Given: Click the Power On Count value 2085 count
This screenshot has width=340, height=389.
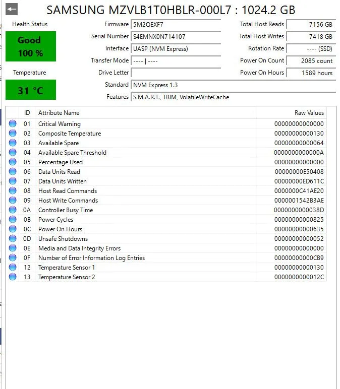Looking at the screenshot, I should coord(311,61).
